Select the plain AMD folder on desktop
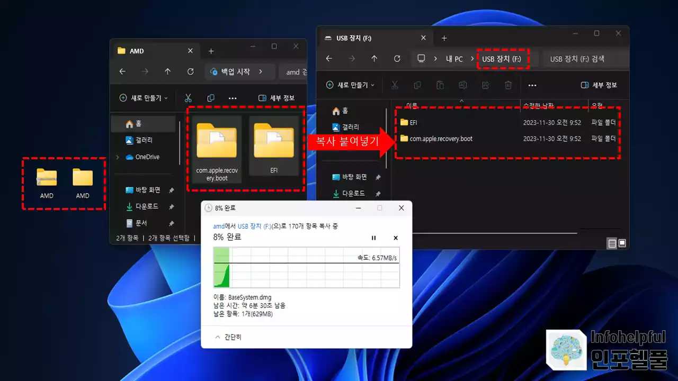Image resolution: width=678 pixels, height=381 pixels. (83, 183)
